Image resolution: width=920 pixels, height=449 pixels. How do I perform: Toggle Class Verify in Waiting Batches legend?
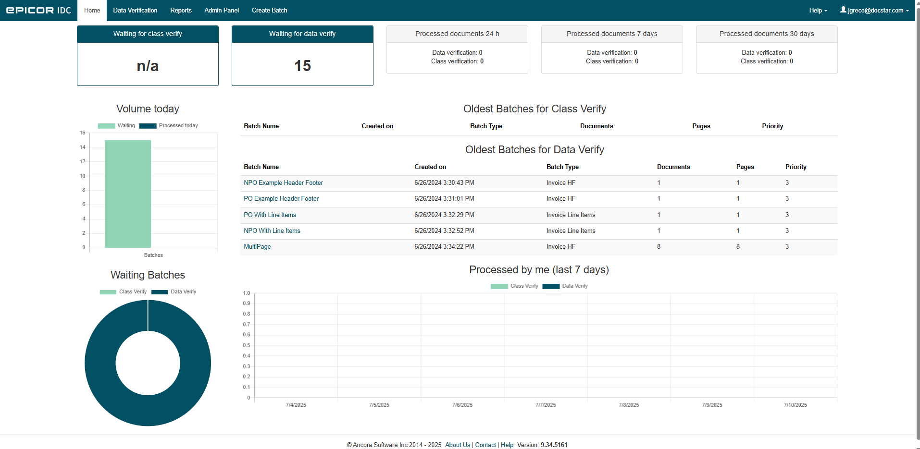pos(132,291)
